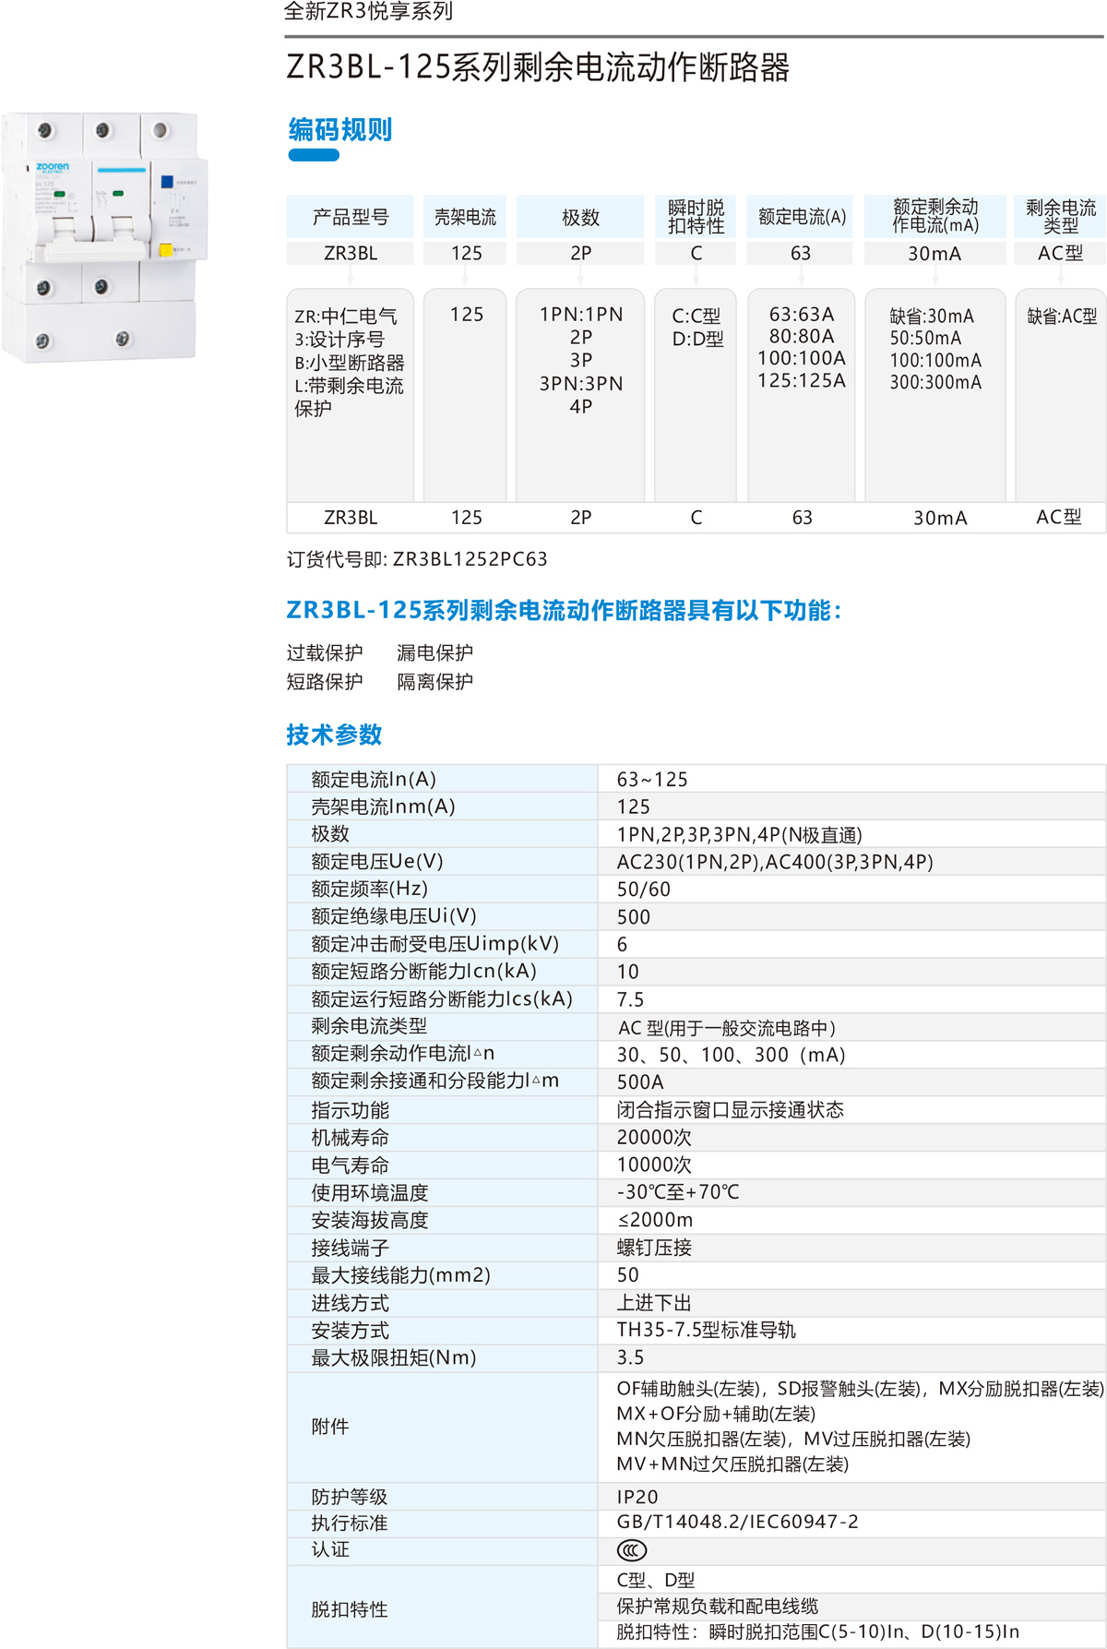This screenshot has width=1107, height=1649.
Task: Click the value 'AC230(1PN,2P),AC400(3P,3PN,4P)'
Action: point(775,862)
